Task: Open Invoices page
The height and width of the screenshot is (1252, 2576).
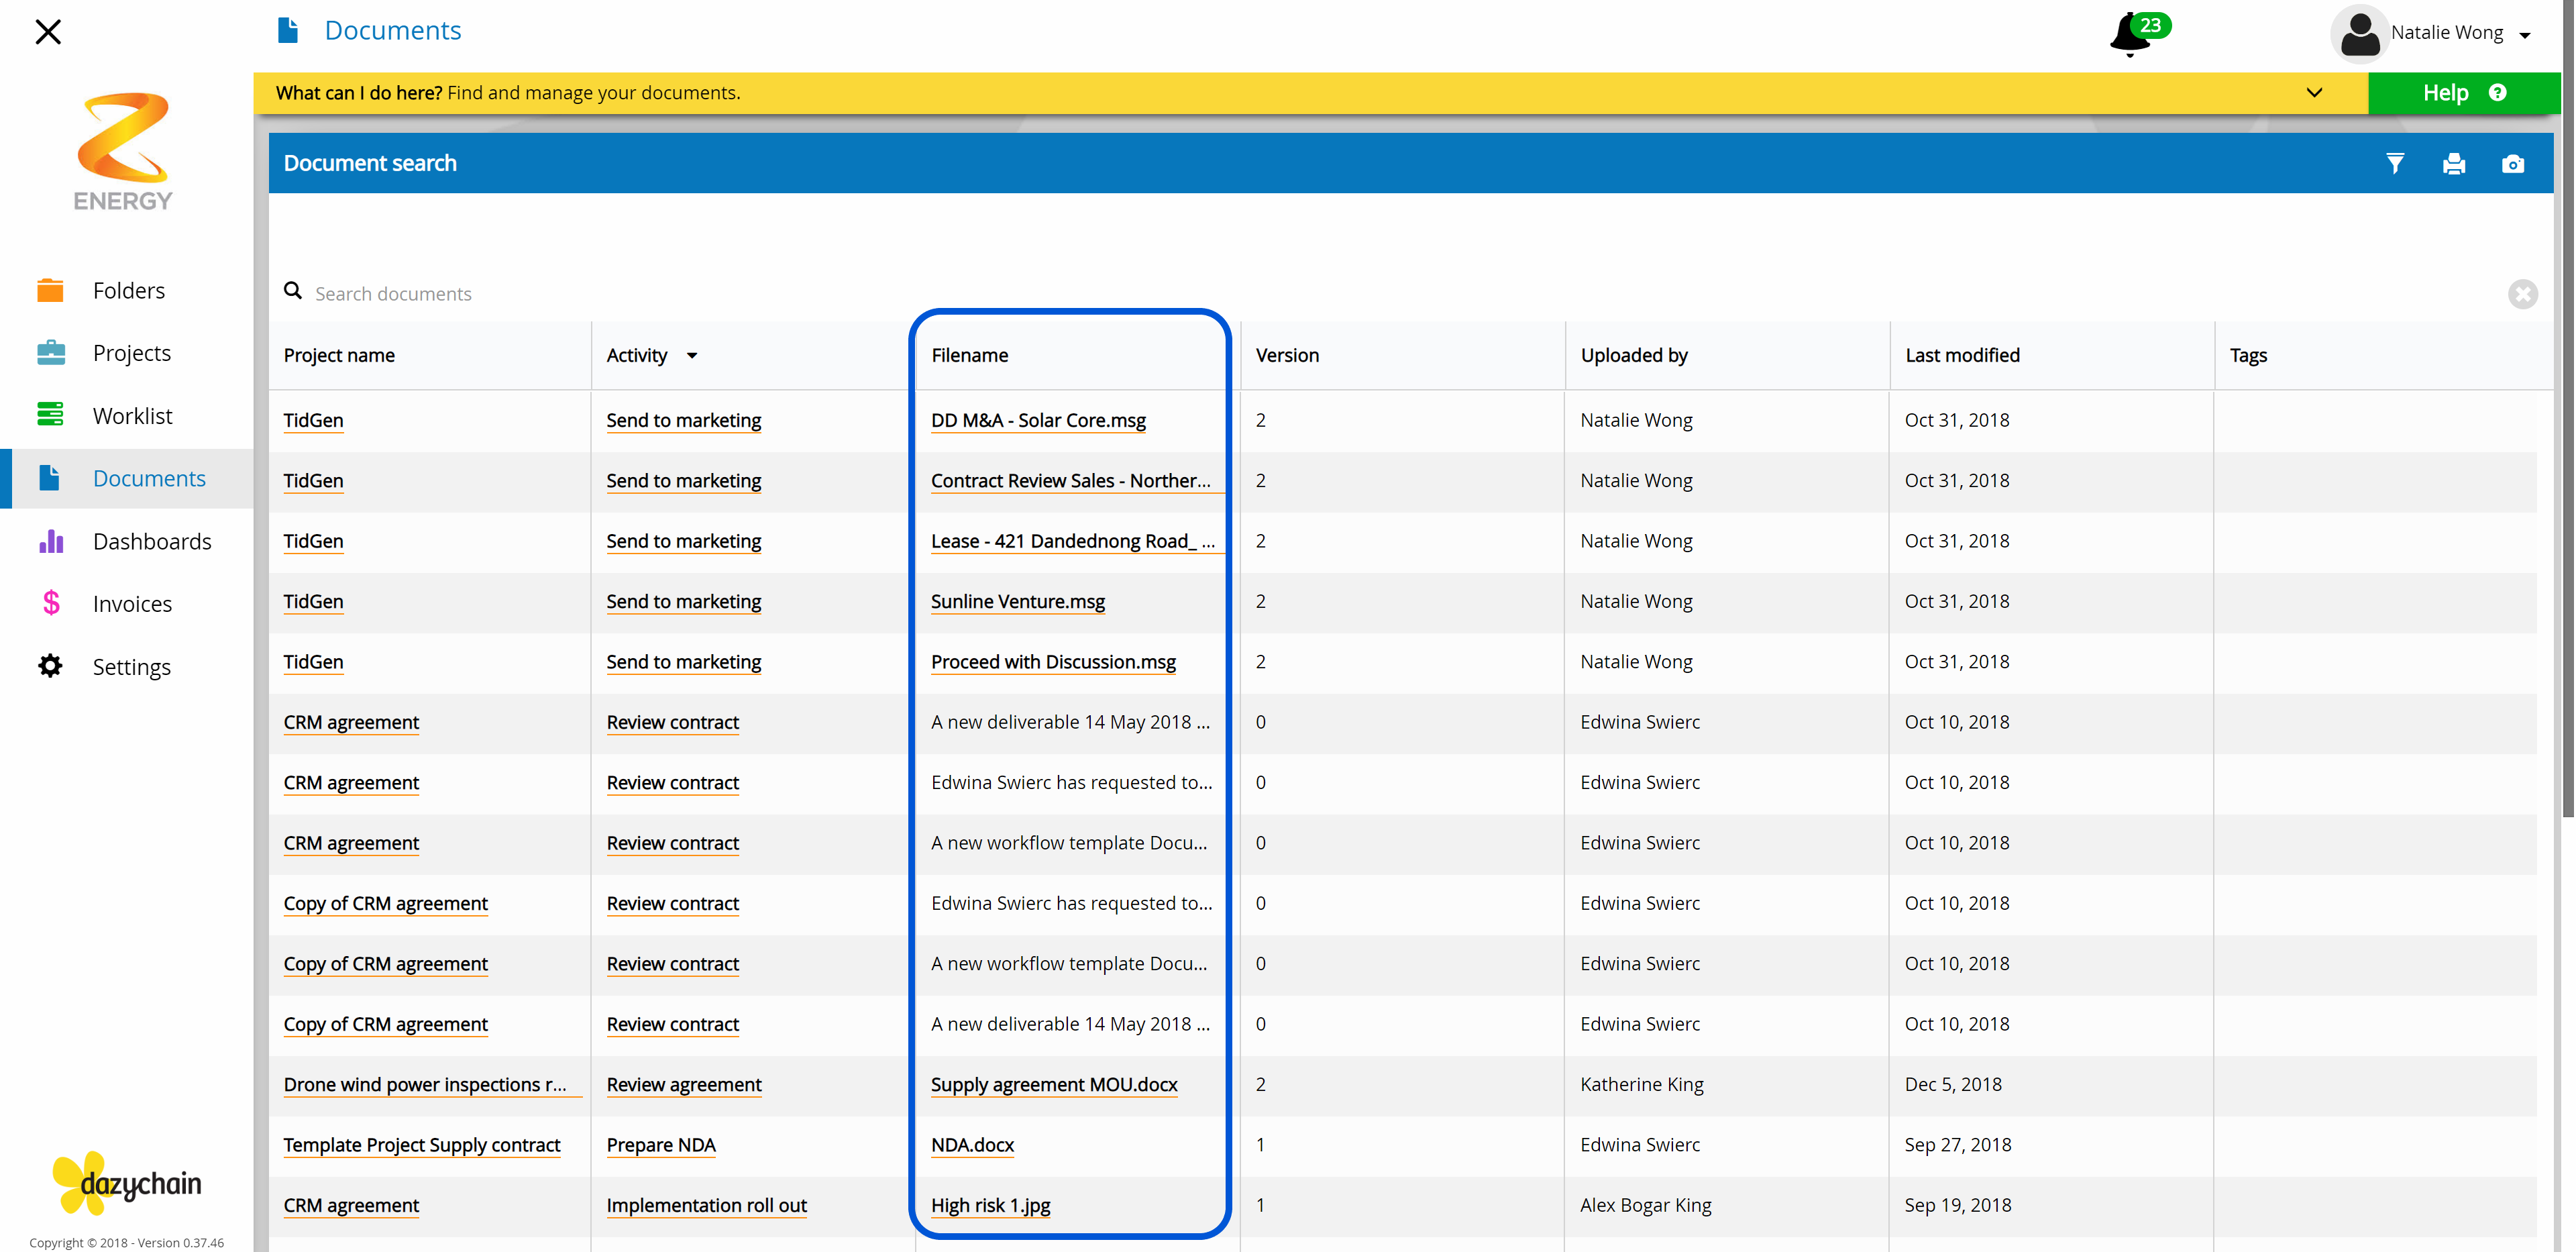Action: [x=132, y=604]
